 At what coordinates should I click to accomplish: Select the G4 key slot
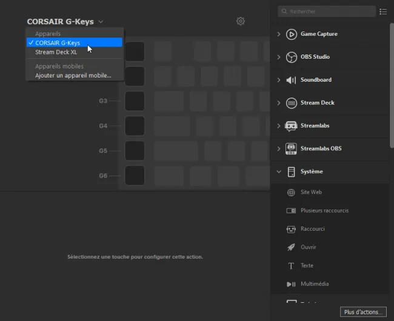coord(135,126)
